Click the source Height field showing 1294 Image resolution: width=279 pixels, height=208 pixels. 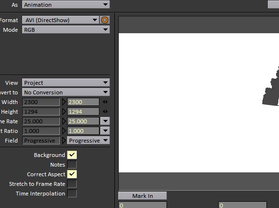[x=41, y=112]
